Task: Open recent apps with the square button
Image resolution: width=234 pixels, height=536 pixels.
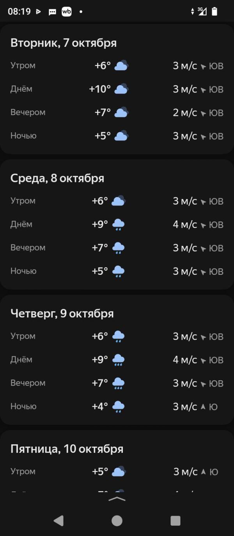Action: (175, 520)
